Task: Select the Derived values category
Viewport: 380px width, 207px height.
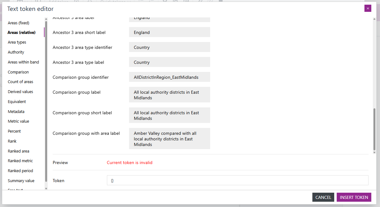Action: tap(20, 92)
